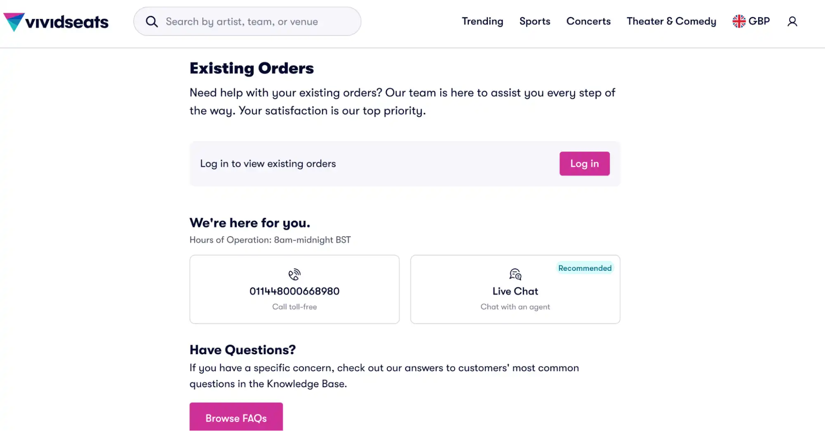825x431 pixels.
Task: Expand the Theater & Comedy menu
Action: 671,21
